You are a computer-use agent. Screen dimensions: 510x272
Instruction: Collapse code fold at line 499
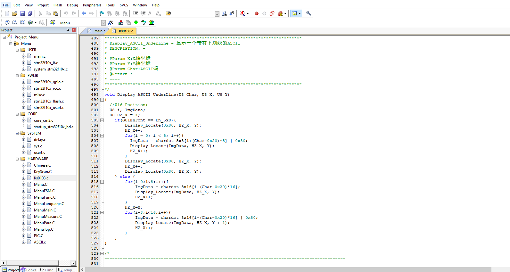pos(102,100)
